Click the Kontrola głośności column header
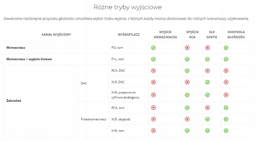258x141 pixels. (236, 34)
